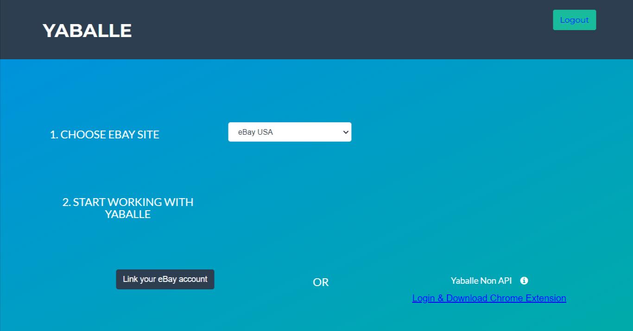
Task: Click the 'OR' separator text
Action: (321, 282)
